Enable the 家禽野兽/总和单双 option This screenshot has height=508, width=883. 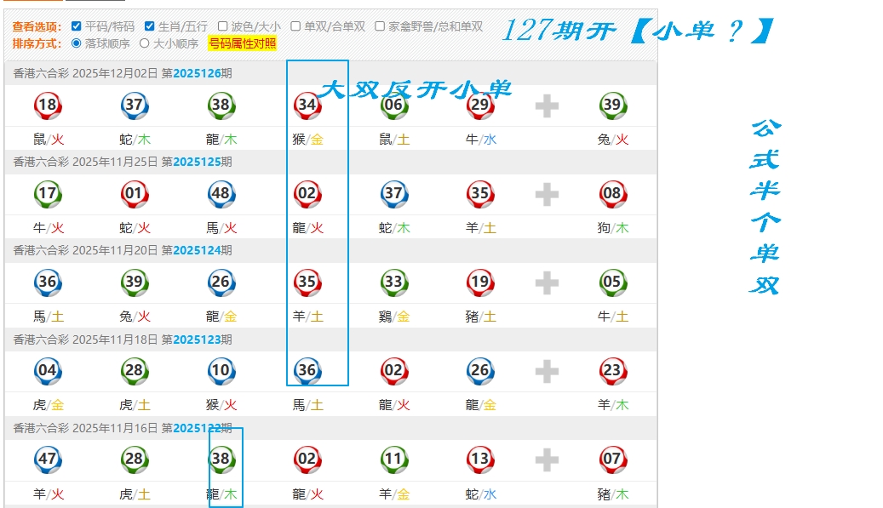380,26
